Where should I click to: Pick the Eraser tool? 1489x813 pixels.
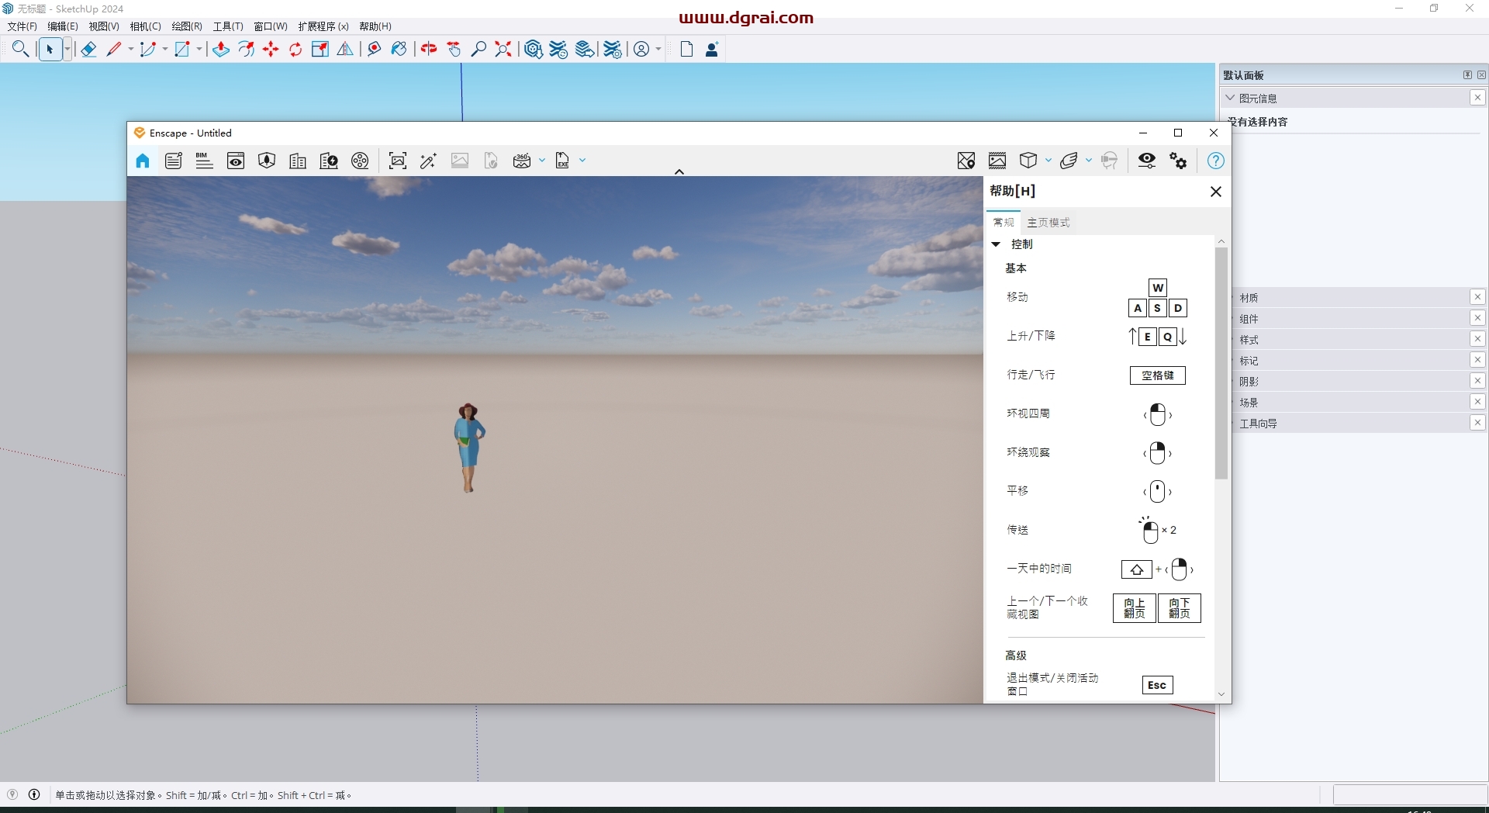pos(88,50)
